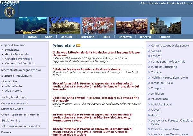Open the Presidente link
Screen dimensions: 193x136
(x=12, y=50)
